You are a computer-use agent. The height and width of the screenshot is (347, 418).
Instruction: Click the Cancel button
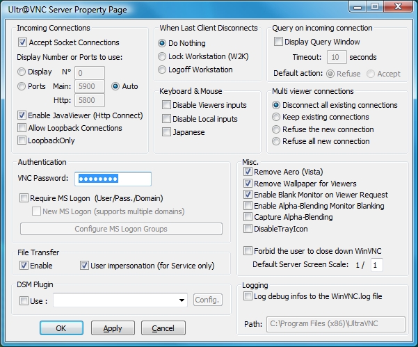163,328
